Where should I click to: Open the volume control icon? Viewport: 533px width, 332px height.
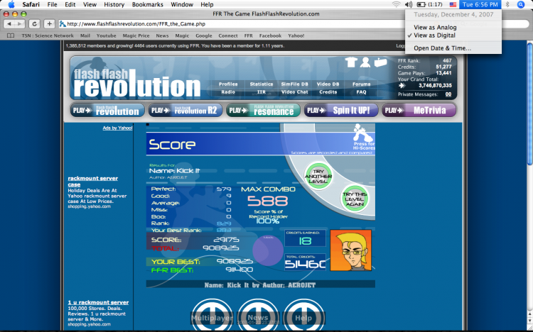pos(408,4)
